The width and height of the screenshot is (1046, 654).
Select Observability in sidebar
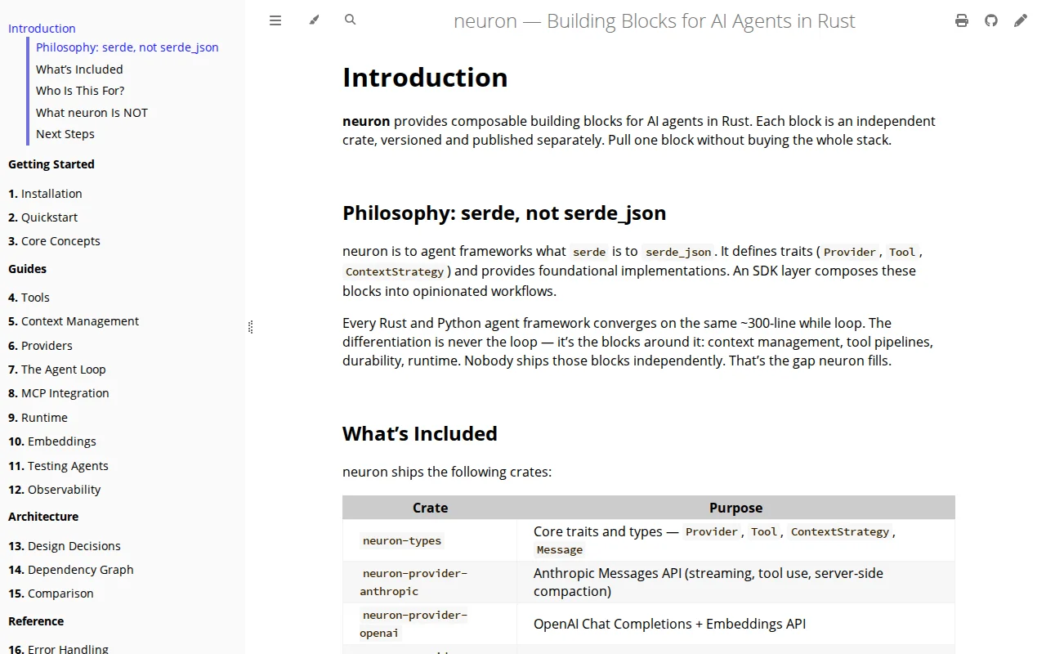(55, 490)
